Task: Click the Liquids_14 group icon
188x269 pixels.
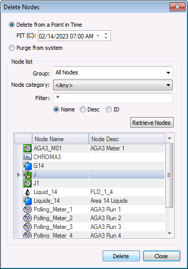Action: pos(28,201)
